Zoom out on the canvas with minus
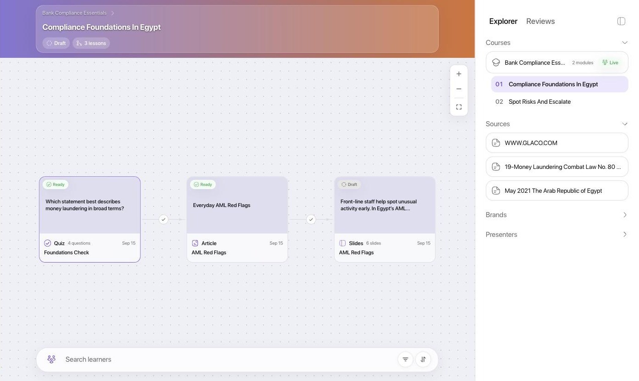 click(x=459, y=89)
